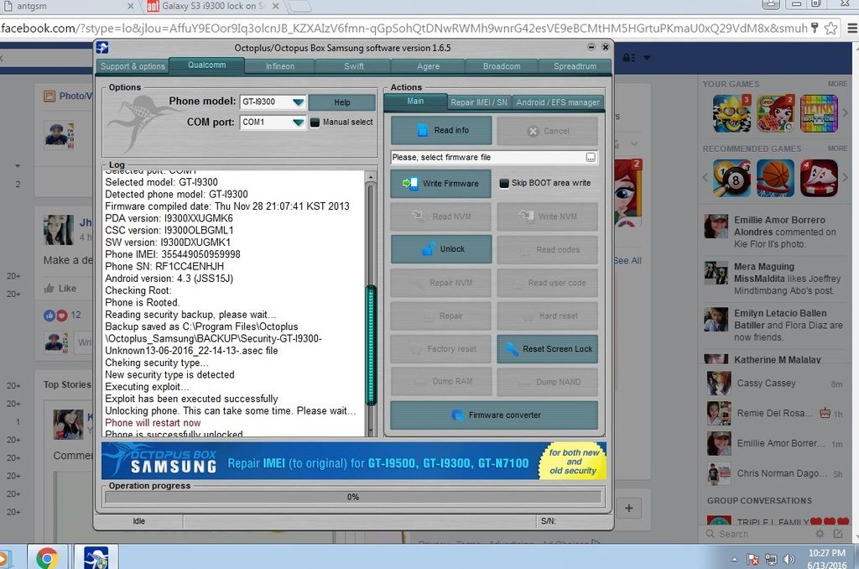This screenshot has width=859, height=569.
Task: Open the Support & options tab
Action: tap(133, 66)
